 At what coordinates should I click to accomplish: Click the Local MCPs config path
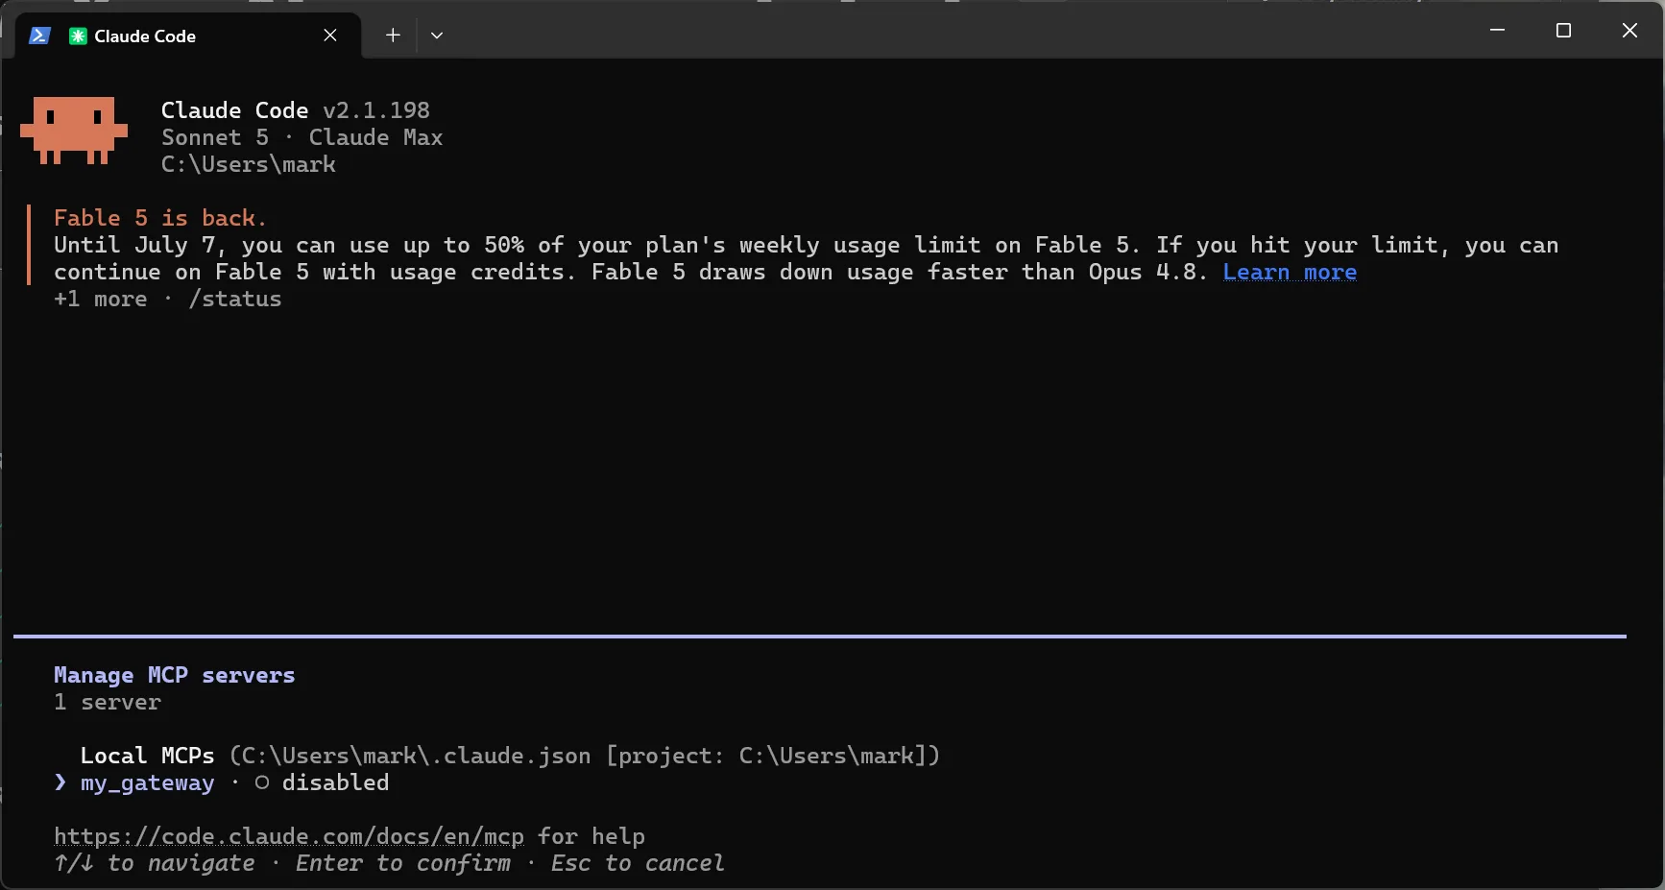[x=585, y=756]
